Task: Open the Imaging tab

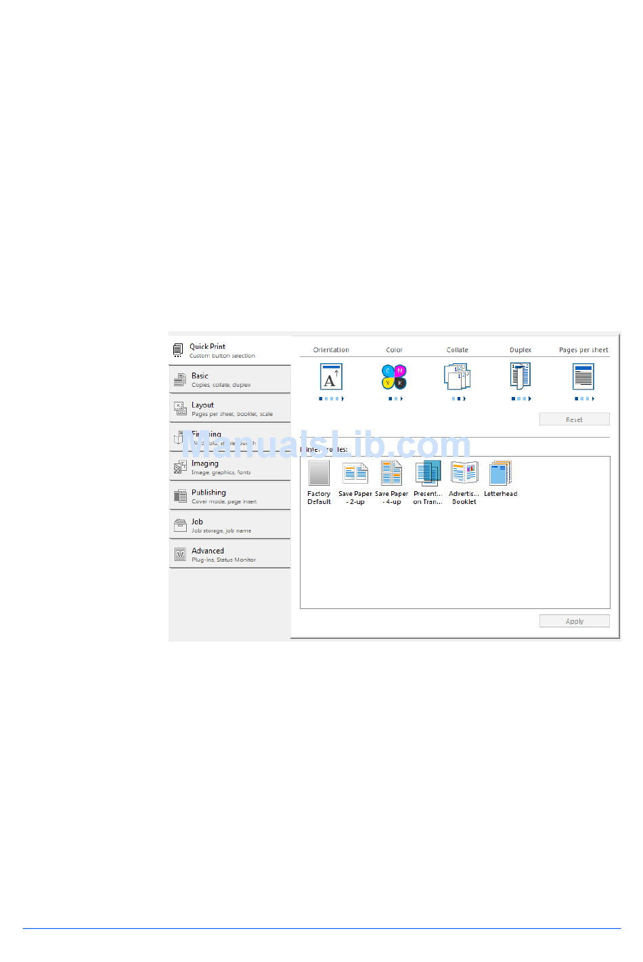Action: (230, 467)
